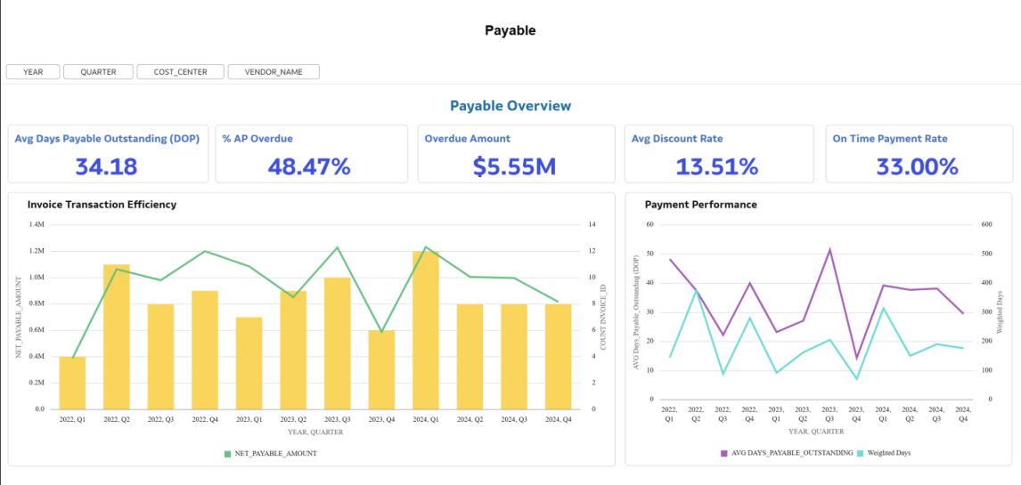Click the purple AVG DAYS_PAYABLE_OUTSTANDING legend swatch
The height and width of the screenshot is (485, 1021).
tap(723, 454)
